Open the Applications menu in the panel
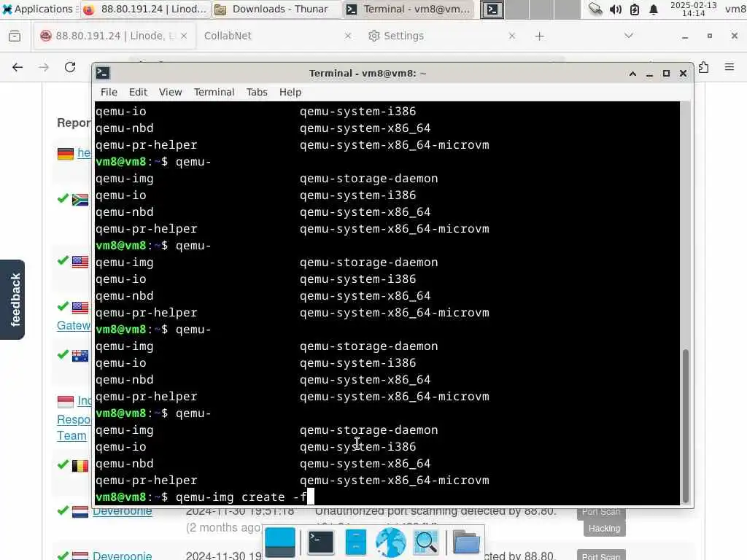Image resolution: width=747 pixels, height=560 pixels. [38, 9]
